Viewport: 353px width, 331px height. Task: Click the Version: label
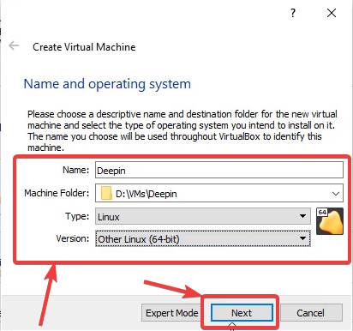pyautogui.click(x=73, y=238)
